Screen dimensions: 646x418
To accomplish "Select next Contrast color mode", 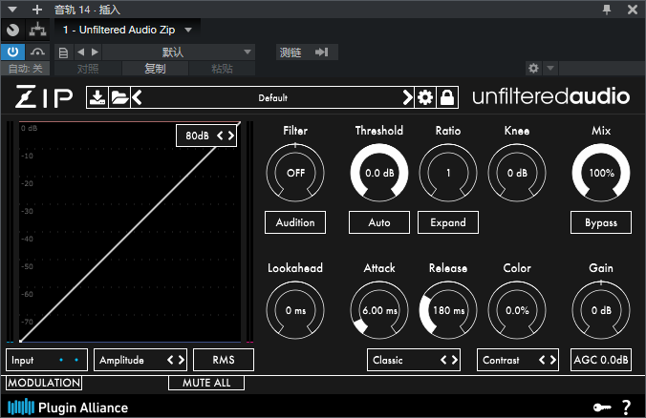I will coord(553,360).
